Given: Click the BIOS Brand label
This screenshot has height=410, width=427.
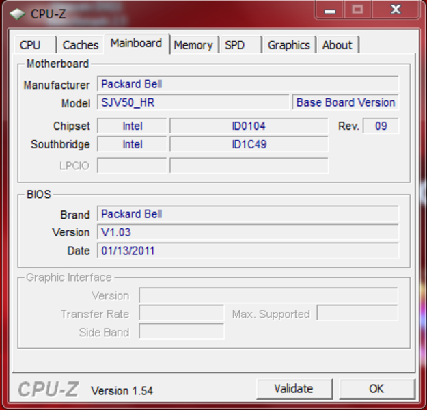Looking at the screenshot, I should pyautogui.click(x=75, y=215).
